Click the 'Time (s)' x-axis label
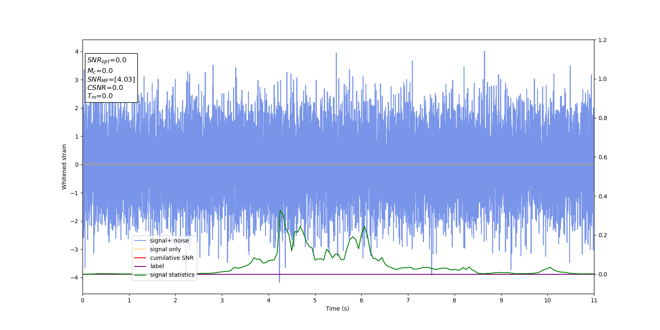 tap(337, 309)
